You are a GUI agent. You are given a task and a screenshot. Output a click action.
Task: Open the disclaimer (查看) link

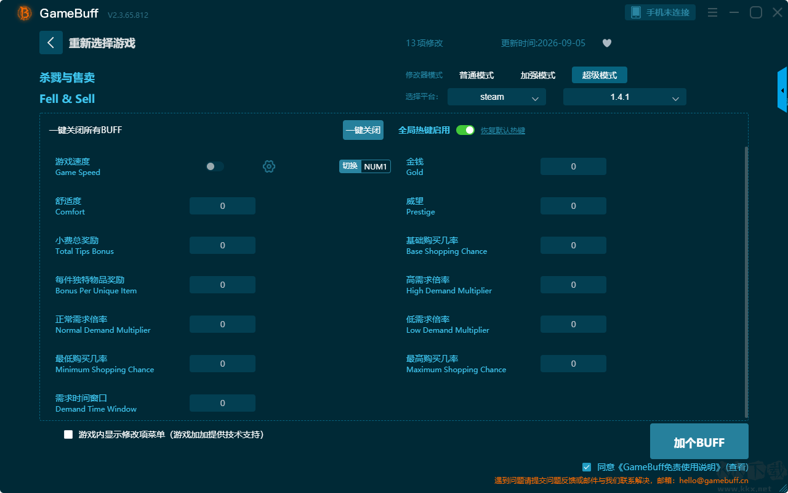pos(737,467)
